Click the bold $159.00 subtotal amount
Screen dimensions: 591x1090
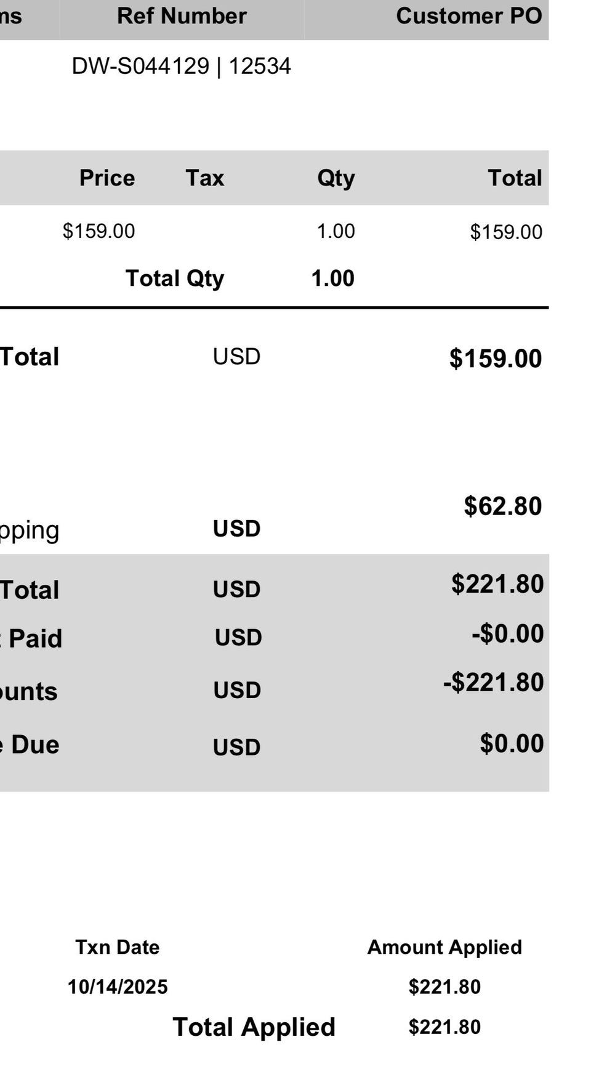coord(496,359)
